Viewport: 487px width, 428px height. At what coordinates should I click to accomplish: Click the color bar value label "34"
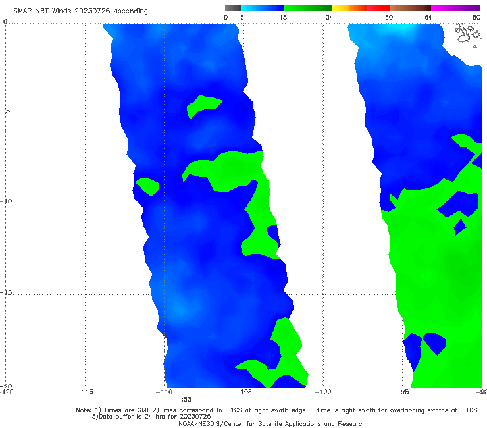point(330,17)
